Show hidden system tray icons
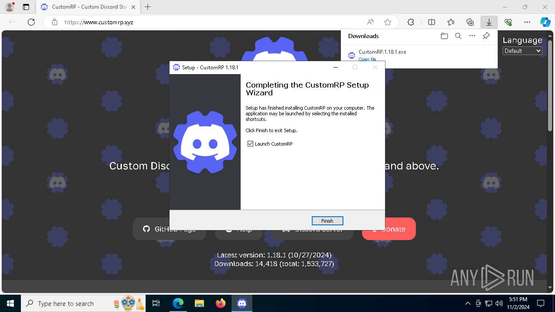Viewport: 555px width, 312px height. tap(467, 303)
